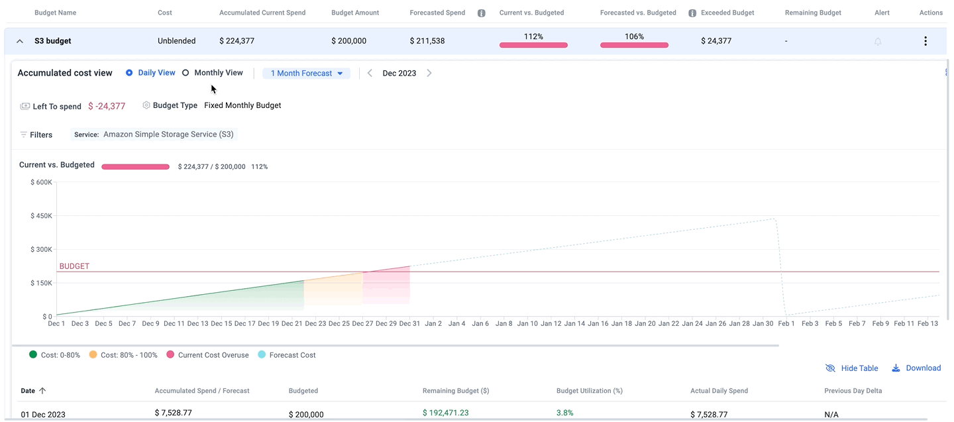This screenshot has width=954, height=422.
Task: Click the chart's Current vs. Budgeted progress bar
Action: [135, 167]
